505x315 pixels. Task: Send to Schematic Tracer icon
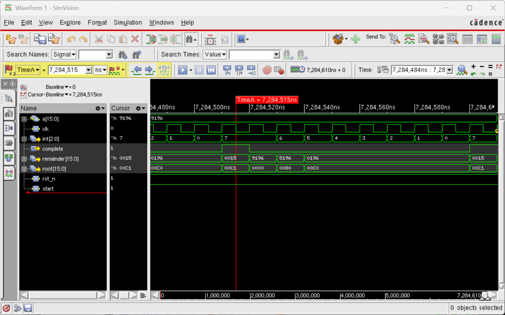tap(438, 39)
